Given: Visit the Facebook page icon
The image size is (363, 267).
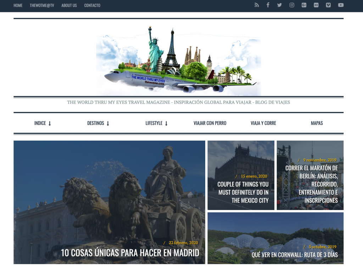Looking at the screenshot, I should tap(268, 5).
